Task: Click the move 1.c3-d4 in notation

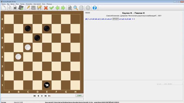Action: pyautogui.click(x=91, y=19)
